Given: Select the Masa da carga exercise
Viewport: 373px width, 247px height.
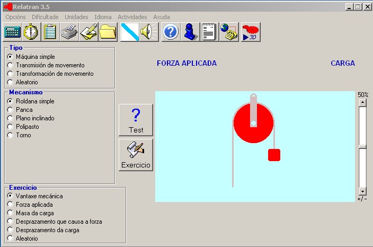Looking at the screenshot, I should (x=10, y=213).
